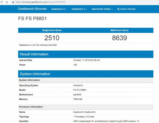
Task: Click the FS FS P8801 page heading
Action: click(x=32, y=19)
